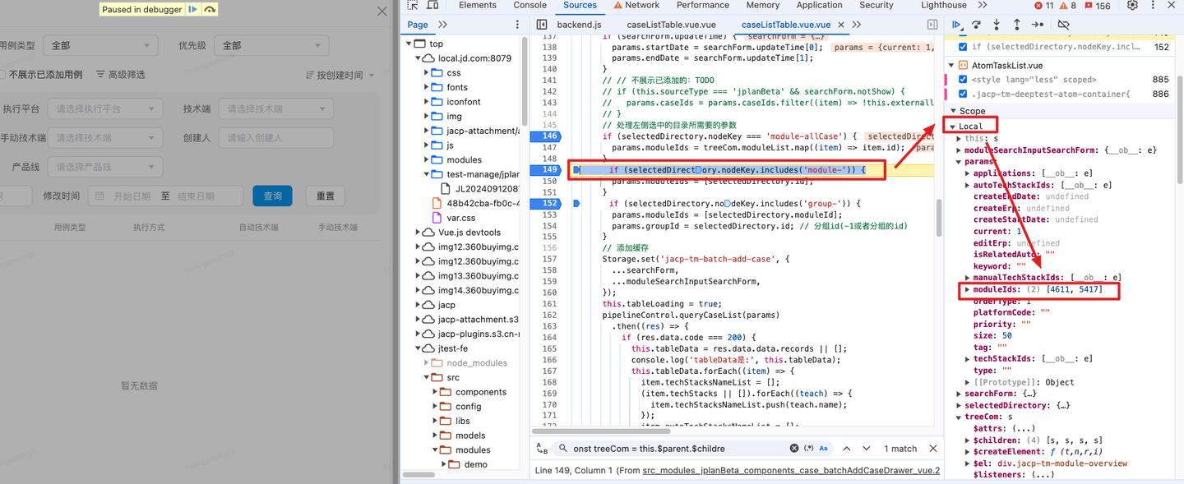Open the backend.js file tab
This screenshot has height=484, width=1184.
pos(579,25)
